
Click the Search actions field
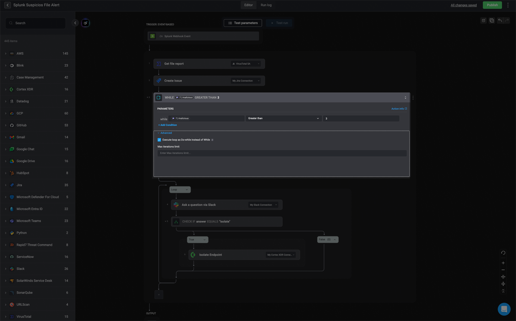pos(36,23)
